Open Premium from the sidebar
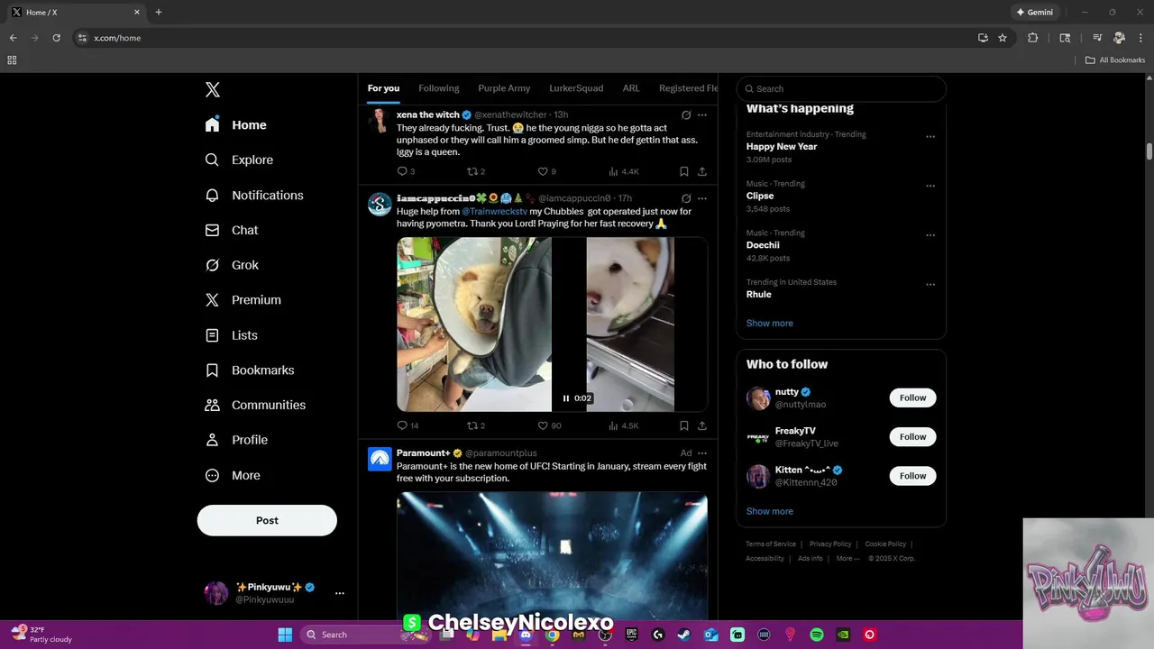 point(243,300)
